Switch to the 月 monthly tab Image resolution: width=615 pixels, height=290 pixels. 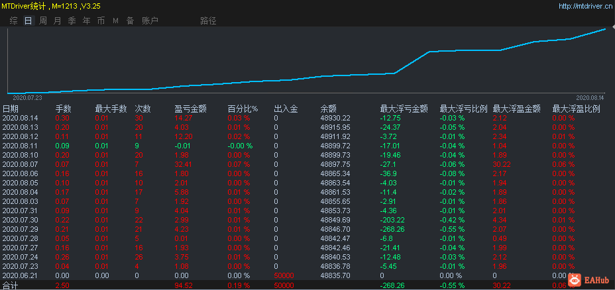coord(57,21)
